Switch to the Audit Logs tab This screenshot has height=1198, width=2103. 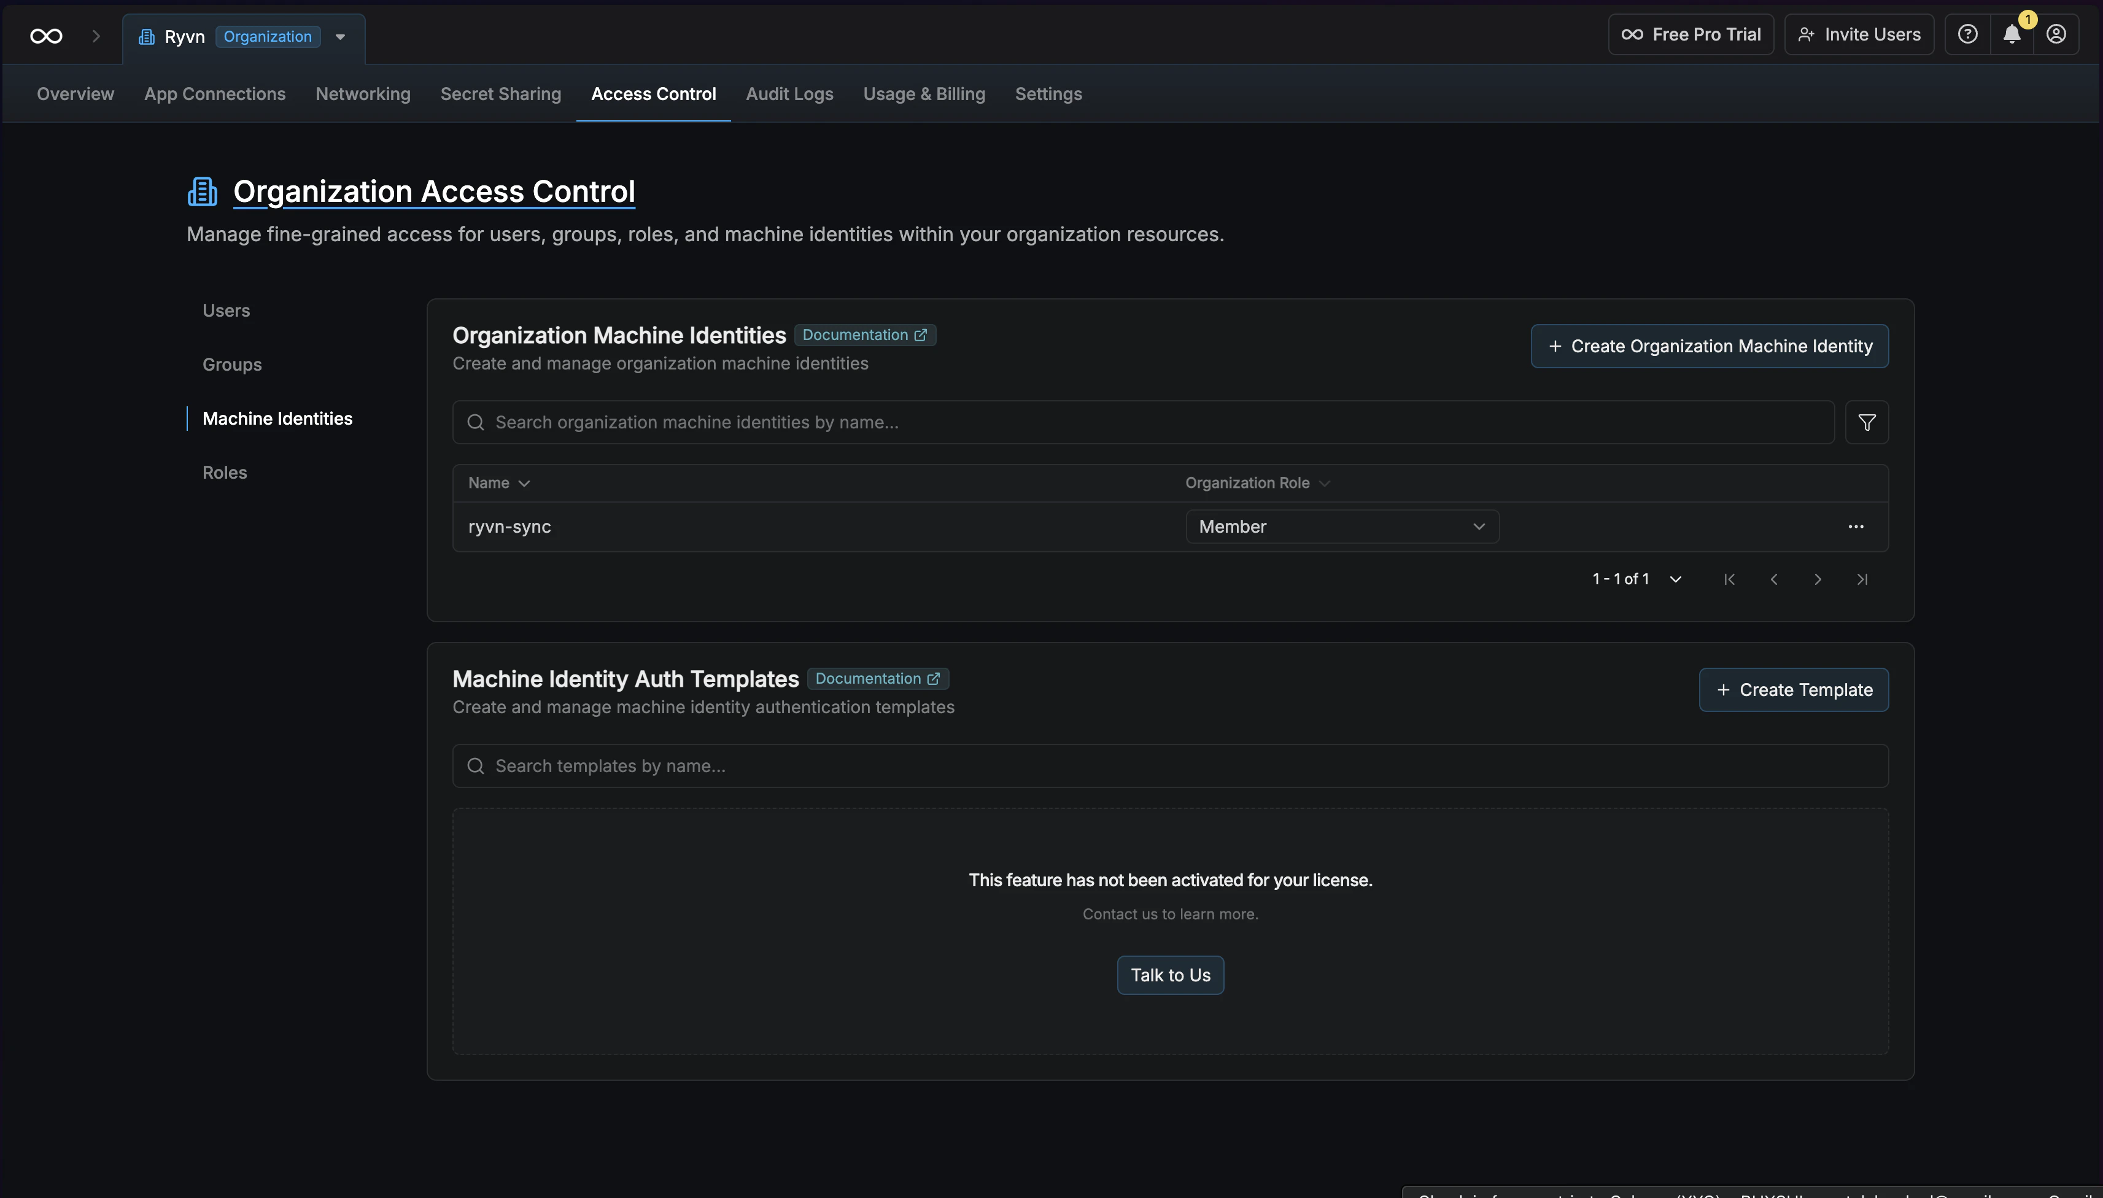788,94
